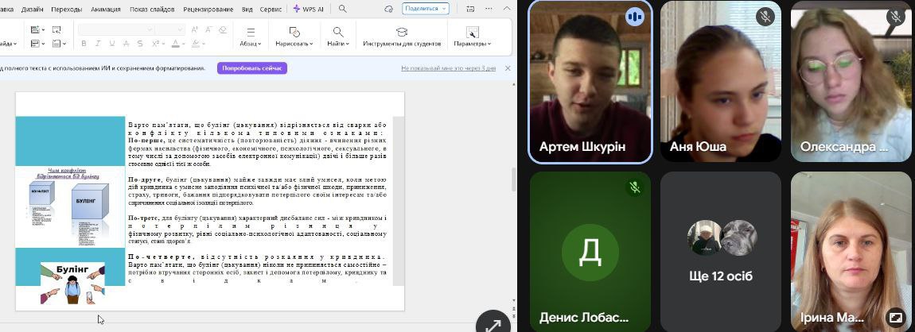Screen dimensions: 915x332
Task: Open Инструменты для студентов tools
Action: coord(401,37)
